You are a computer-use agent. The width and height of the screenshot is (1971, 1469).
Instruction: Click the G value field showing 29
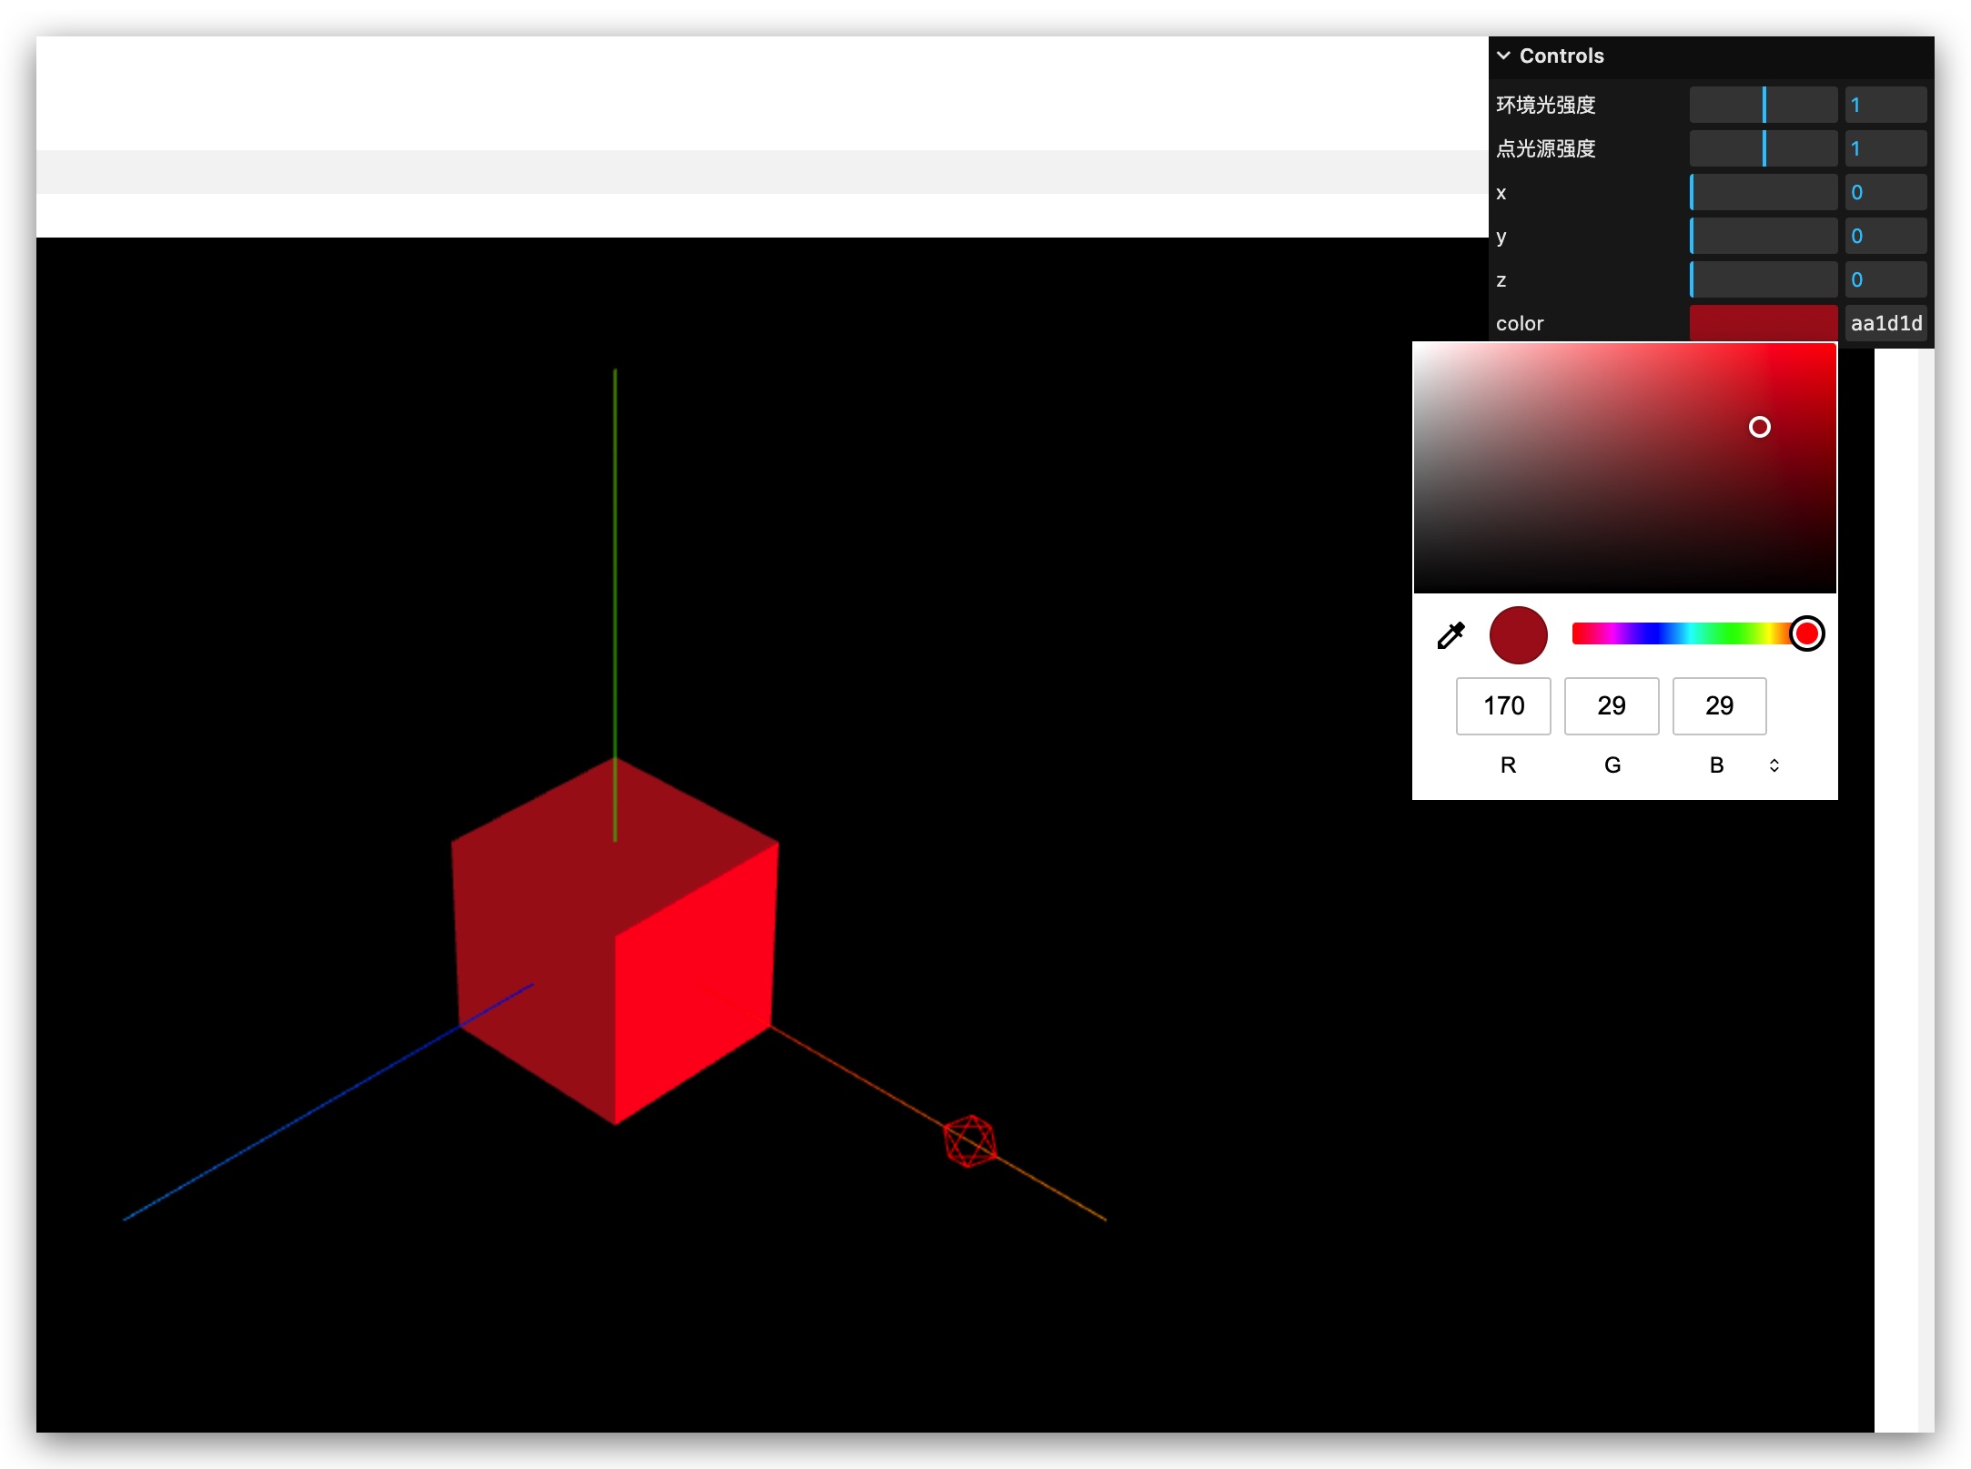pos(1611,705)
